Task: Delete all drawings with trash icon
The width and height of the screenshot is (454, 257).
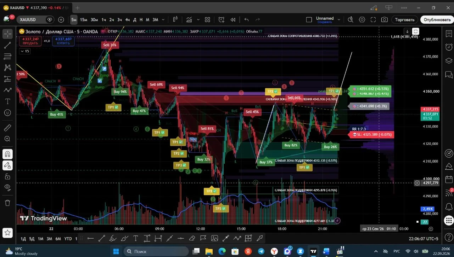Action: 7,203
